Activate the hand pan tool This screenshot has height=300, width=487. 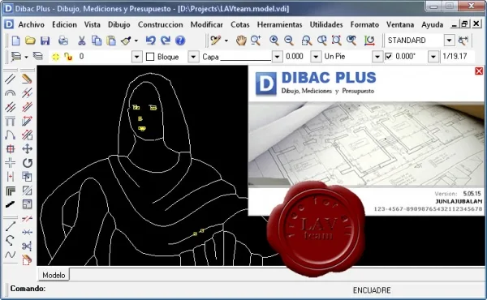pos(241,41)
